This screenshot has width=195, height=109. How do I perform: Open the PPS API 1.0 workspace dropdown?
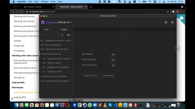click(65, 22)
